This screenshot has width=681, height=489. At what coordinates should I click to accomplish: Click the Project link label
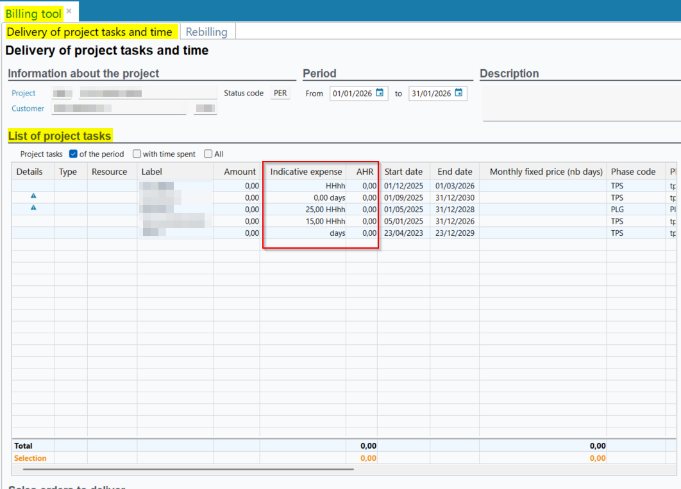pos(24,93)
